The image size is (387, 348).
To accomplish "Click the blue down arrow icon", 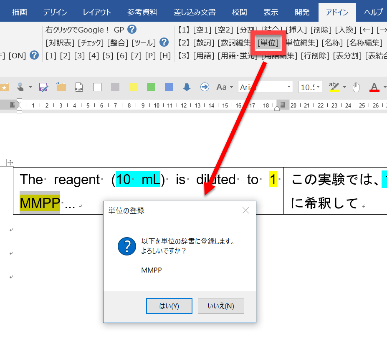I will [x=187, y=87].
